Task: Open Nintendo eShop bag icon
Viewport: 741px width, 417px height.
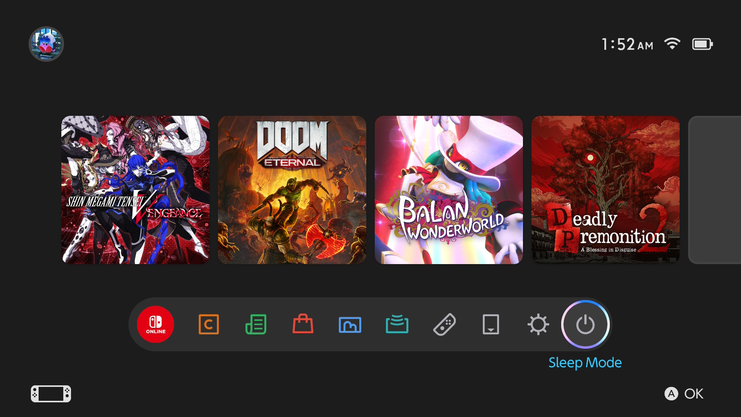Action: point(303,324)
